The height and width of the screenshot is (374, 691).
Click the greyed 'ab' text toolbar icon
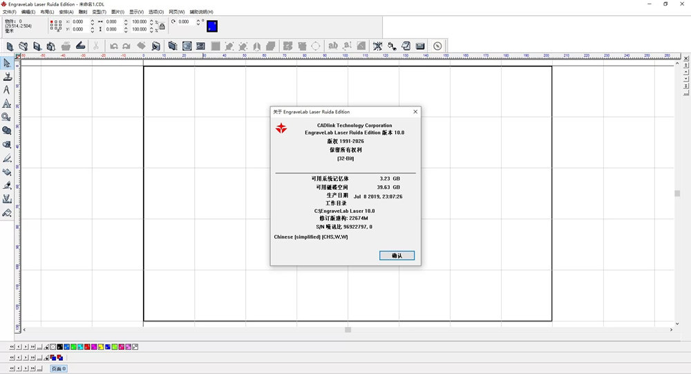pyautogui.click(x=333, y=46)
